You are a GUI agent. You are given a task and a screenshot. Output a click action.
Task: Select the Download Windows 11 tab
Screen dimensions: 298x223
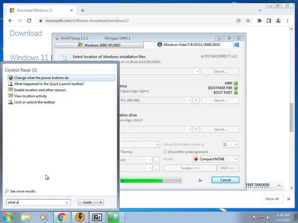click(41, 10)
